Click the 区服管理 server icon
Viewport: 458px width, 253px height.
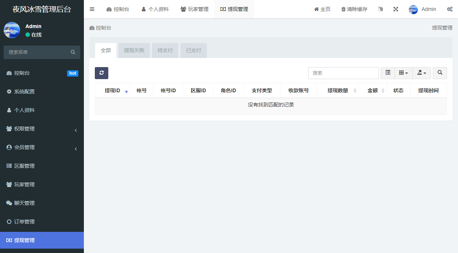(x=9, y=166)
